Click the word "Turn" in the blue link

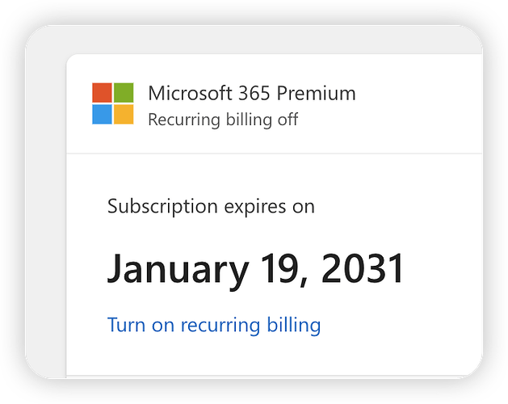click(124, 325)
